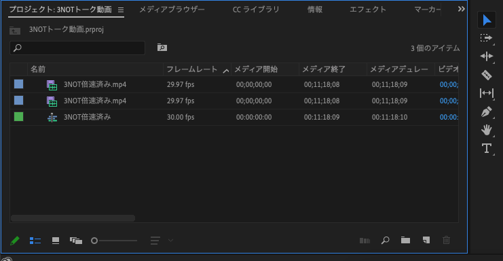Create a New Bin

(x=405, y=240)
